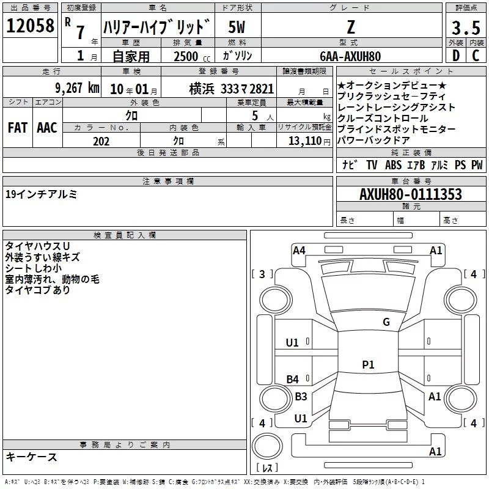Click the 自家用 vehicle history cell
Screen dimensions: 489x489
click(x=130, y=56)
